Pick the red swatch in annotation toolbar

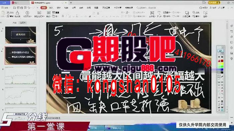(x=222, y=61)
